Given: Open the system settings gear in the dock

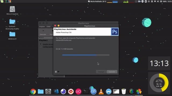Looking at the screenshot, I should pos(48,91).
